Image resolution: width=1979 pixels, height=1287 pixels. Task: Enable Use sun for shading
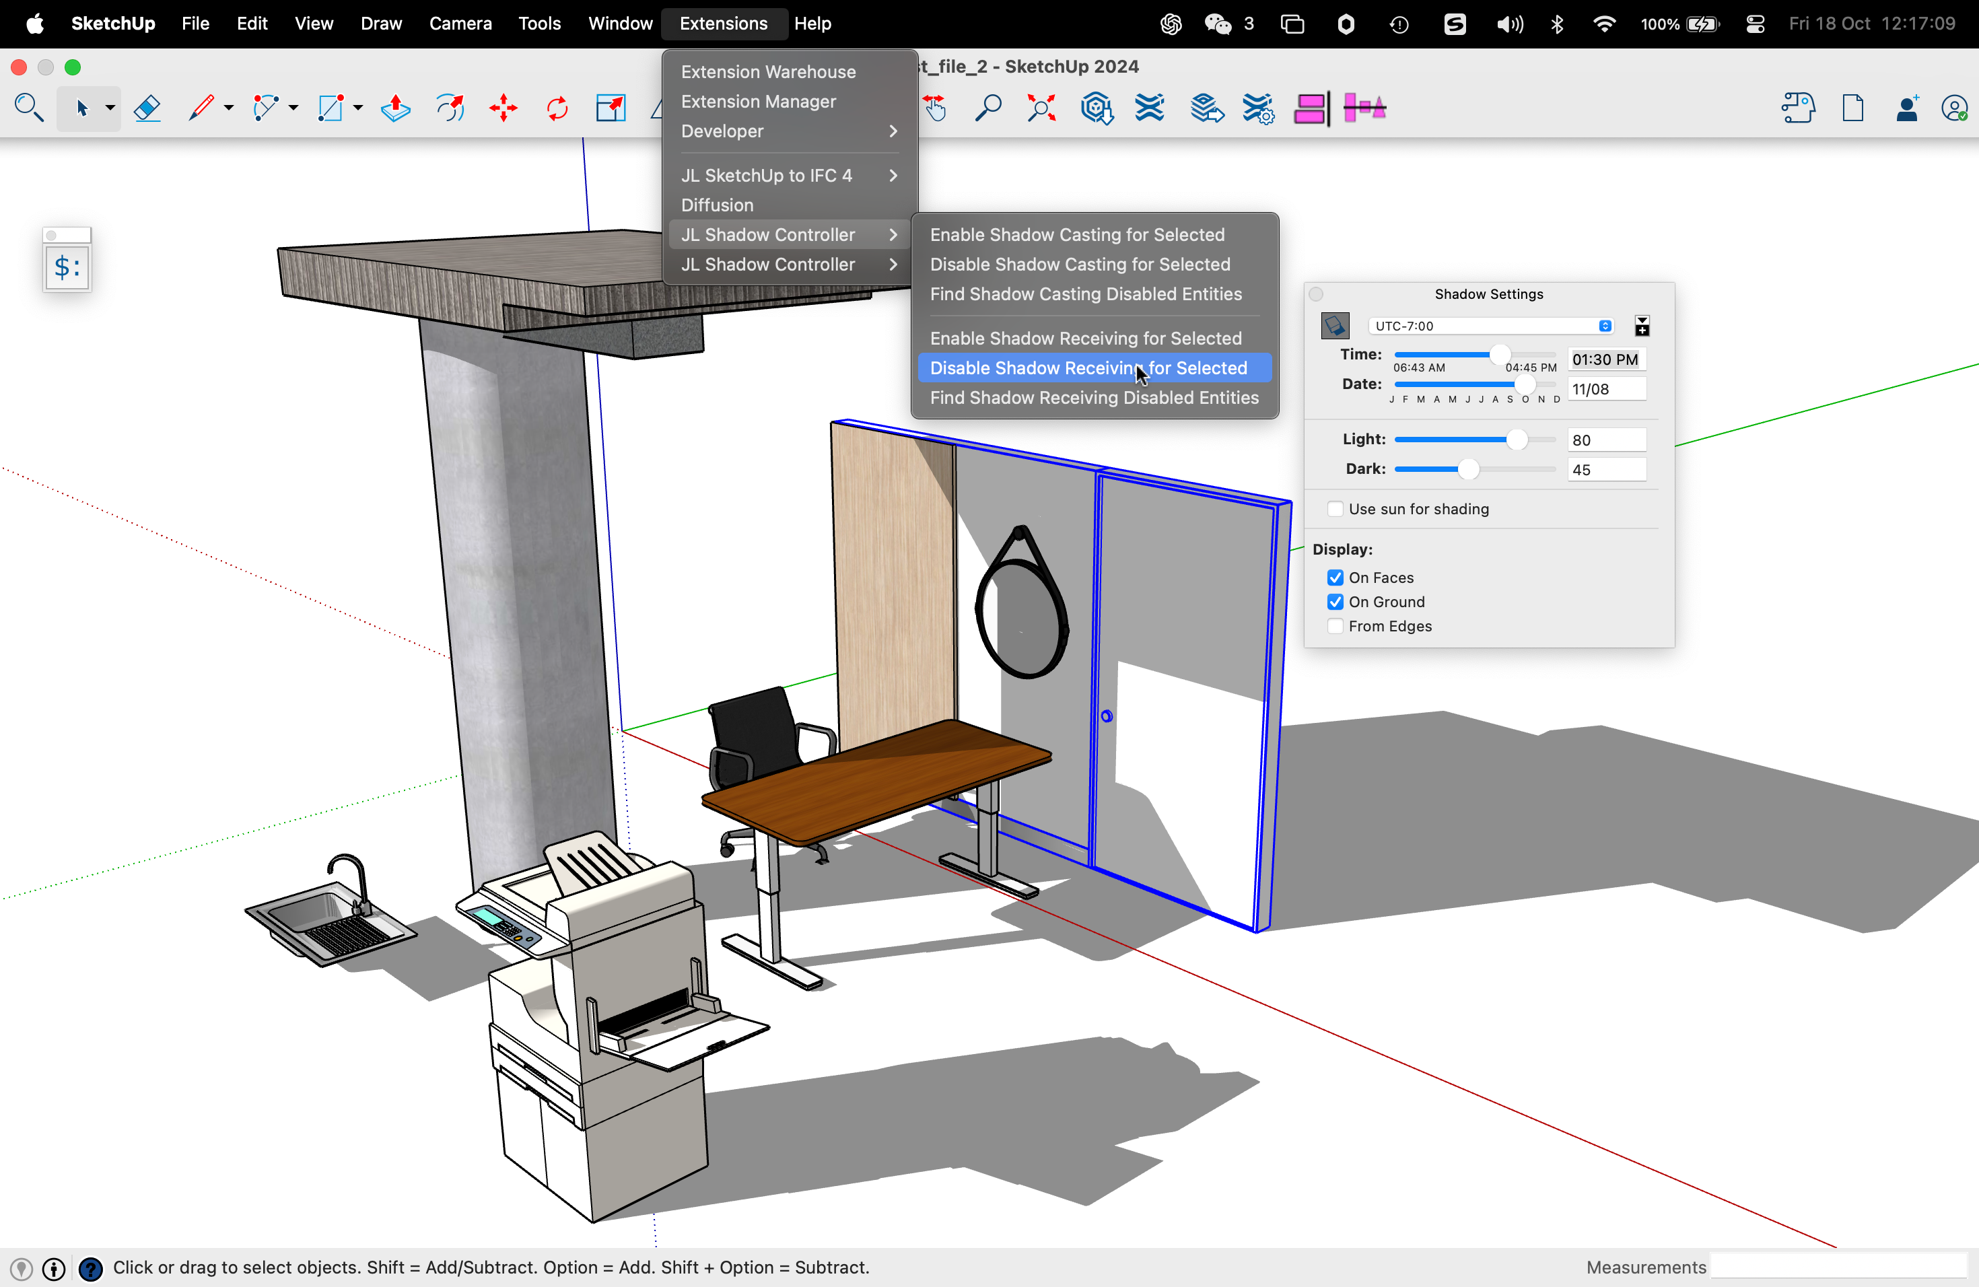1335,509
